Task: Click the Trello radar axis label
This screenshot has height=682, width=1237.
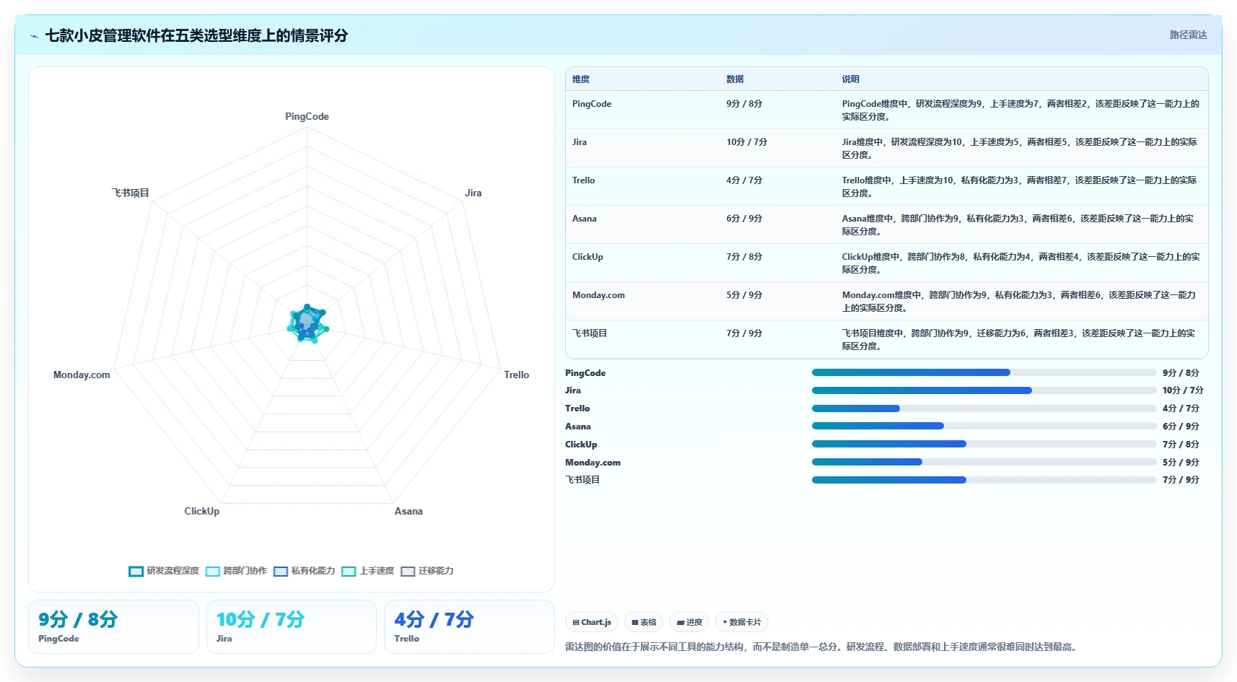Action: point(517,375)
